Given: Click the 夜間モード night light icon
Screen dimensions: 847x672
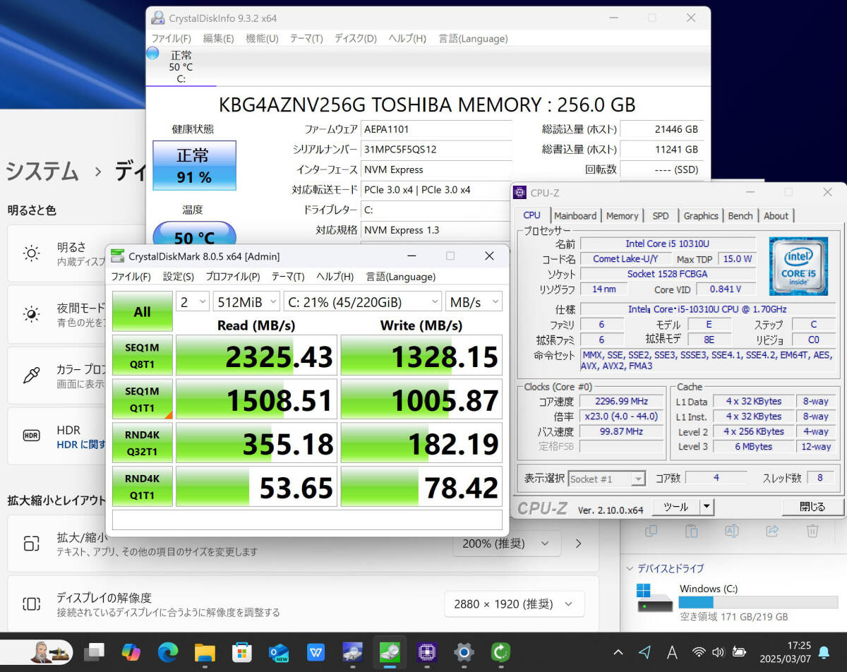Looking at the screenshot, I should 31,314.
